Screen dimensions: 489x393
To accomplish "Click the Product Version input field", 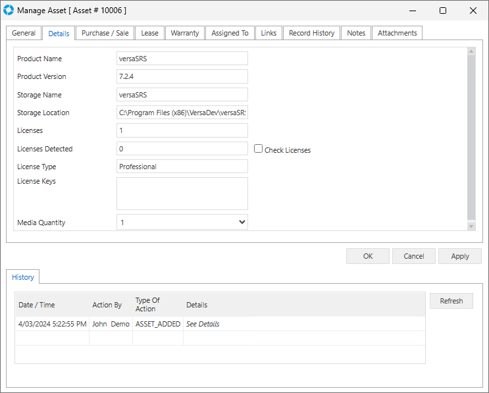I will [182, 76].
